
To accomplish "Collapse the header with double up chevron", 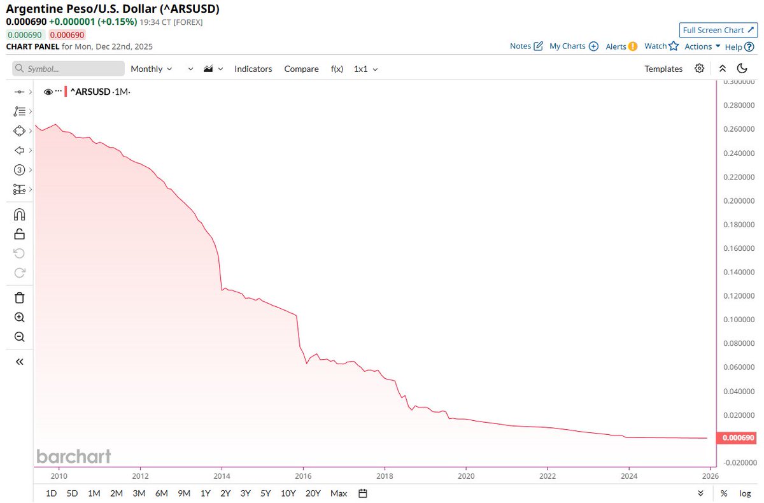I will tap(723, 68).
